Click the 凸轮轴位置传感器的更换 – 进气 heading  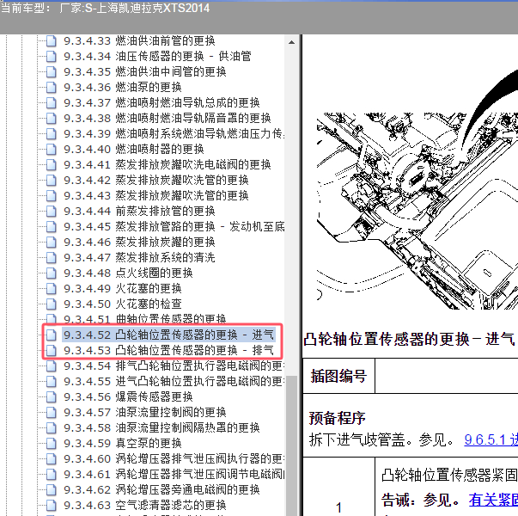point(409,340)
